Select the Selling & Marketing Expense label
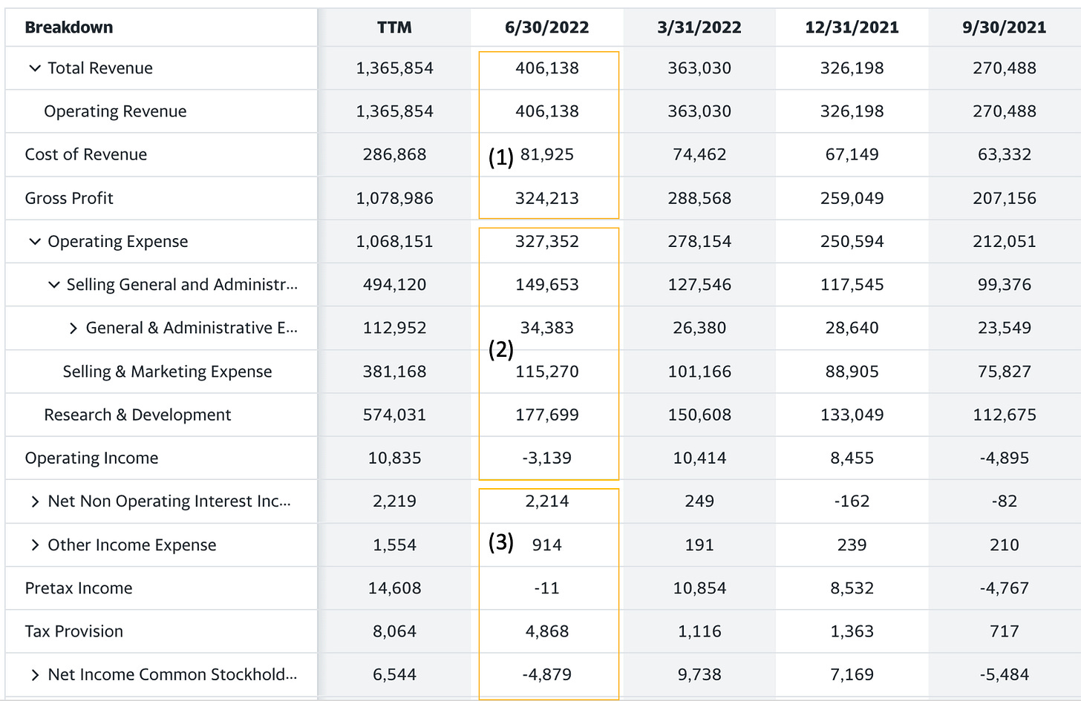Viewport: 1081px width, 701px height. pos(167,372)
